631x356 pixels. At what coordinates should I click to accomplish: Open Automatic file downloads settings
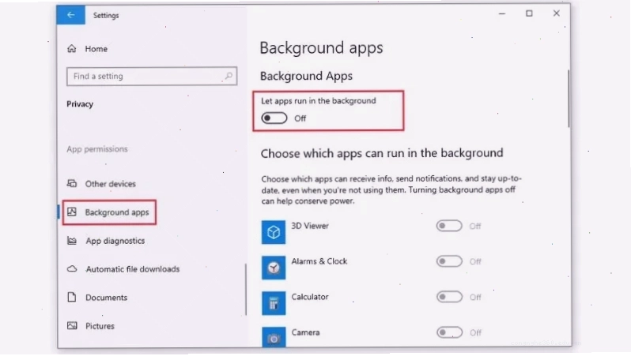point(132,269)
